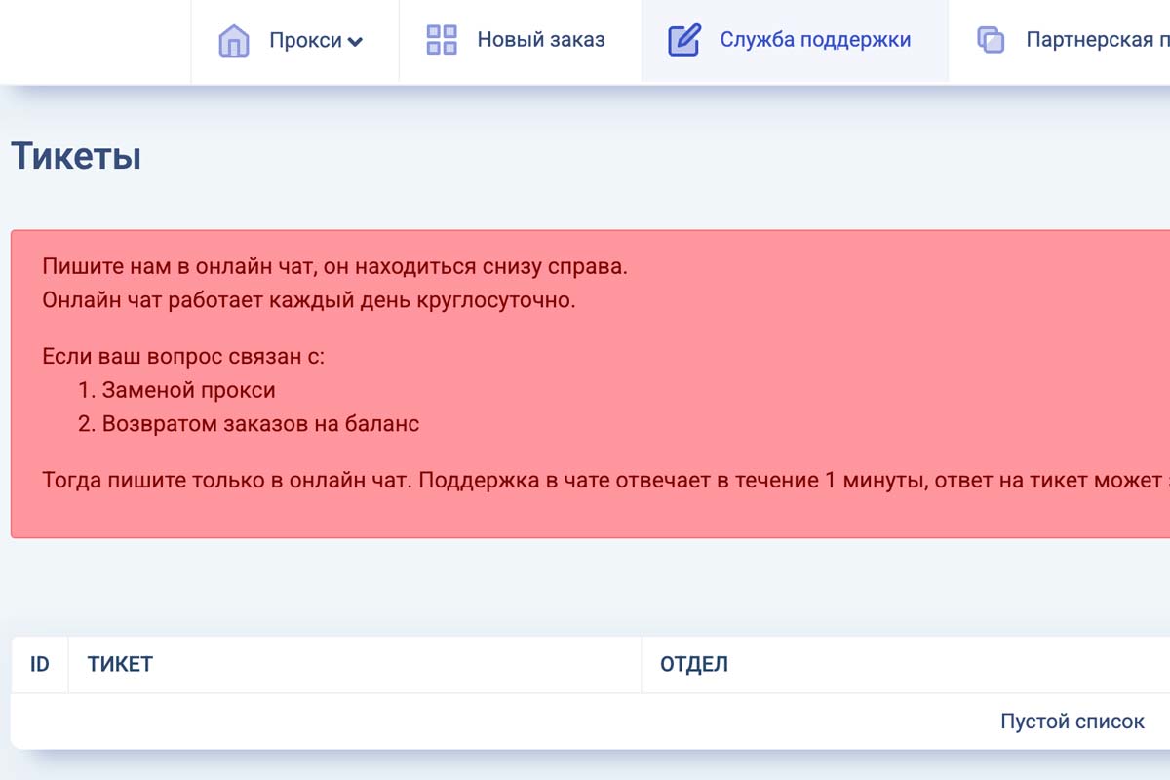1170x780 pixels.
Task: Click the Возвратом заказов на баланс item
Action: pyautogui.click(x=260, y=424)
